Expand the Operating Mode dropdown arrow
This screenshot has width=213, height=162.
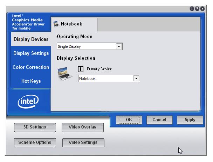[x=119, y=46]
